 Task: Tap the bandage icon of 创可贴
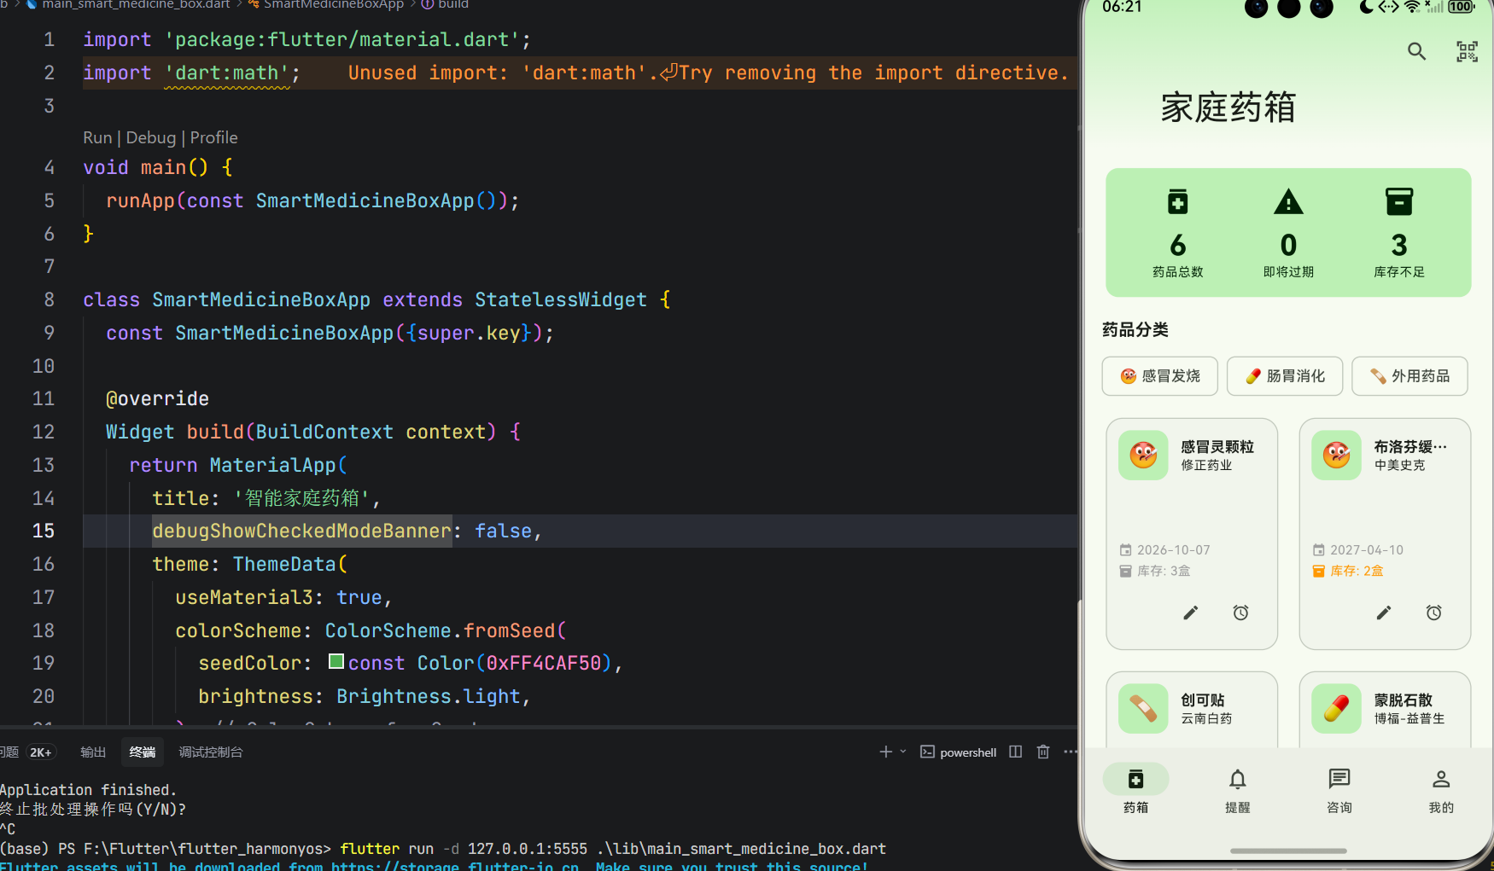click(1143, 708)
